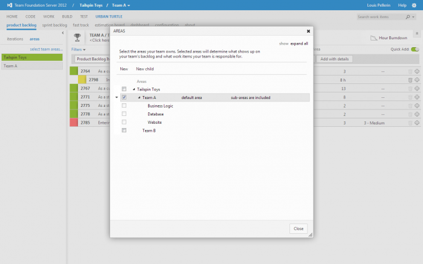Screen dimensions: 423x264
Task: Open the WORK menu
Action: pyautogui.click(x=49, y=16)
